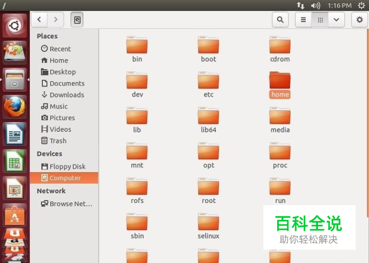Select the lib64 folder

208,120
